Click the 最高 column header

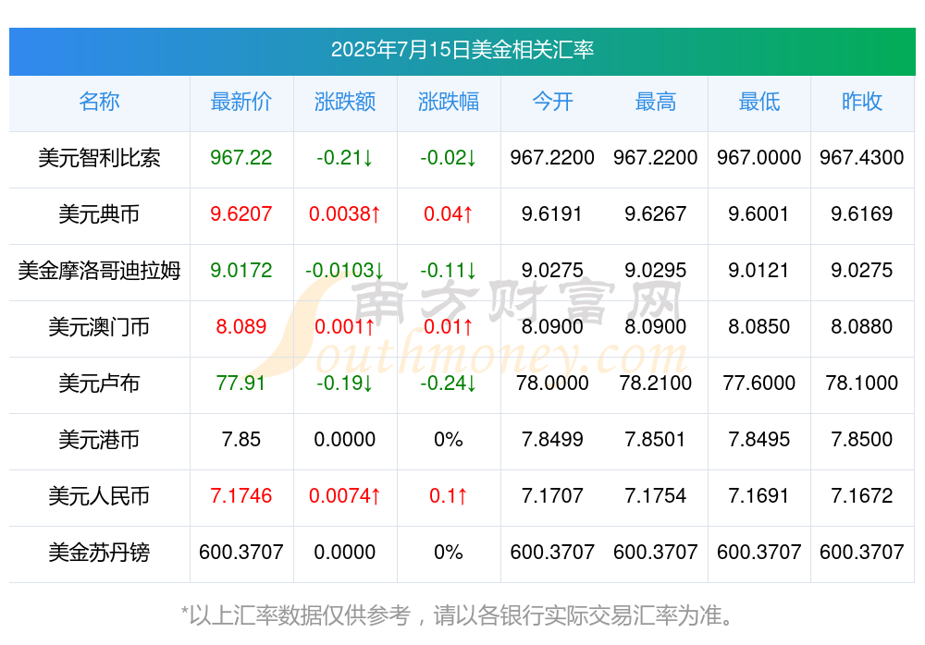(x=656, y=102)
